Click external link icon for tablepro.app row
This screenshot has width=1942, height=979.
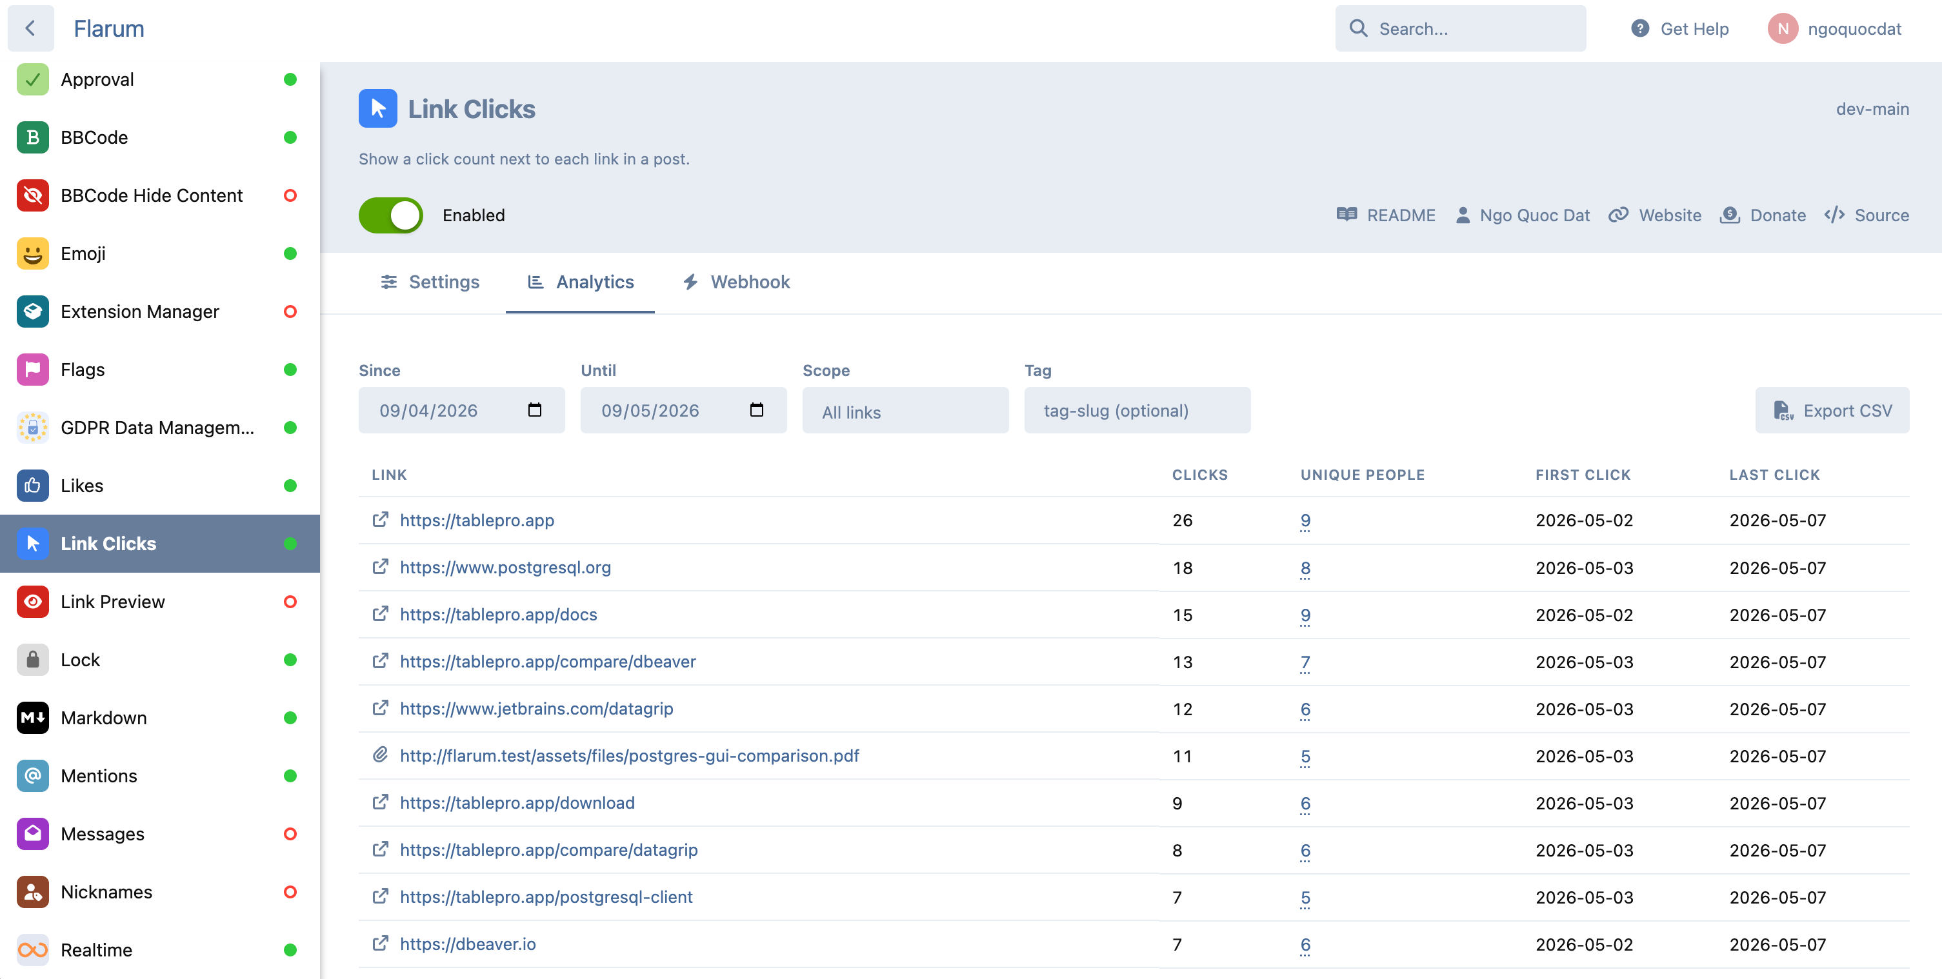click(381, 519)
